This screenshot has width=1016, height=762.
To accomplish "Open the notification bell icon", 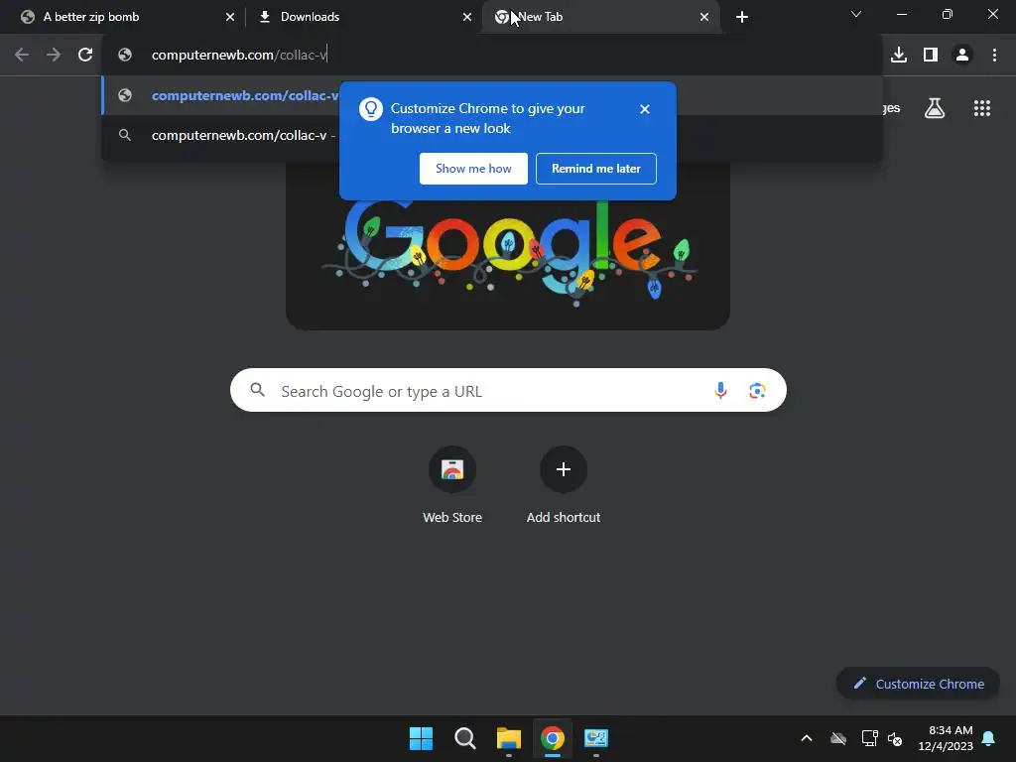I will coord(988,738).
